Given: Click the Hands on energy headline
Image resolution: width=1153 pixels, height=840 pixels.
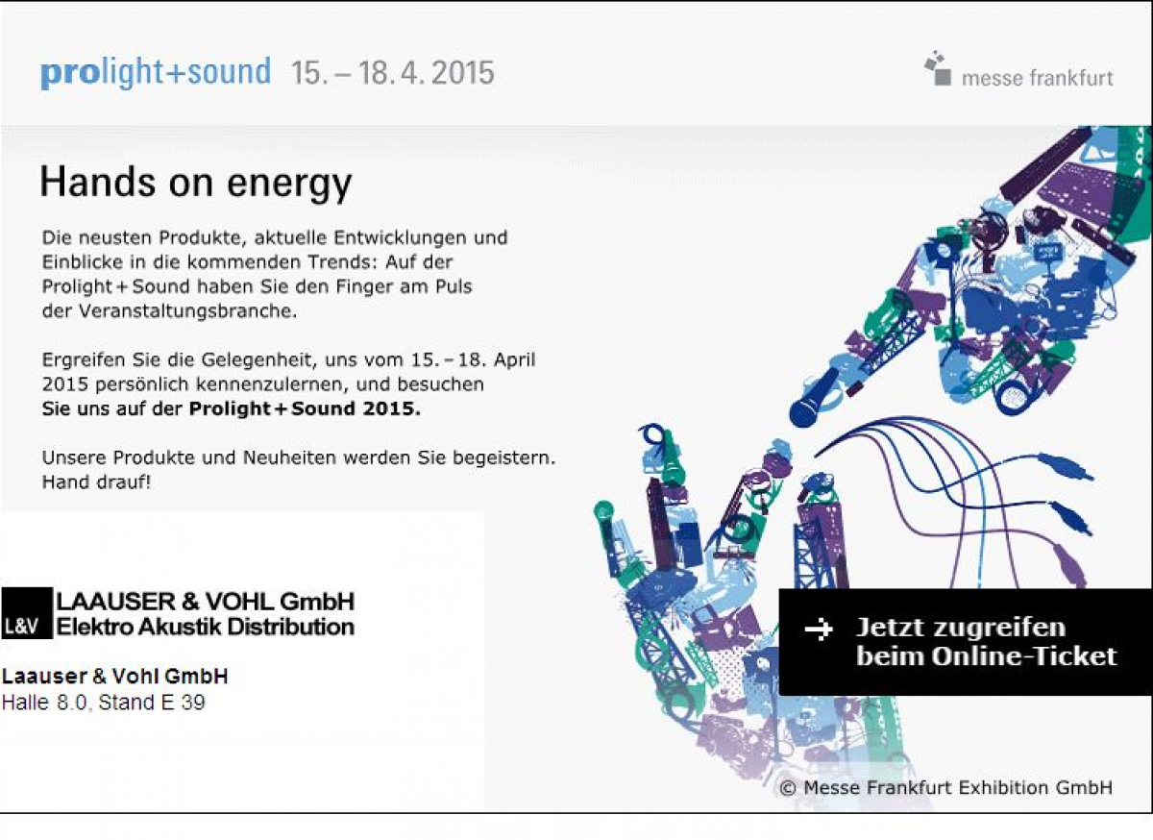Looking at the screenshot, I should click(196, 182).
